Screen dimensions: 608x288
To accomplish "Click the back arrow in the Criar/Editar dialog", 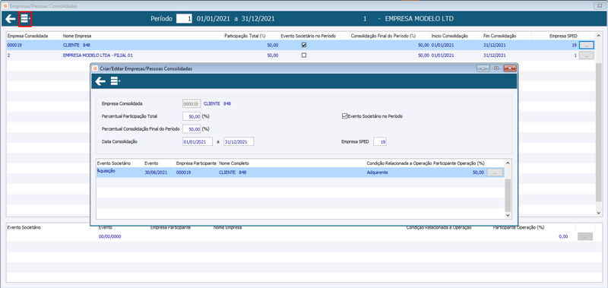I will pyautogui.click(x=101, y=81).
